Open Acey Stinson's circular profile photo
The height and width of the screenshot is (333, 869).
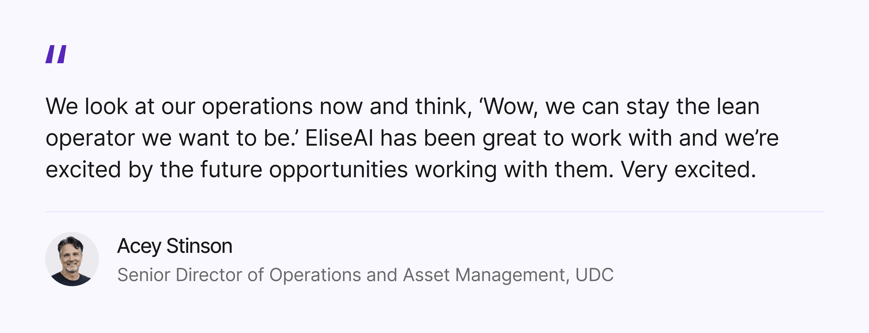72,259
